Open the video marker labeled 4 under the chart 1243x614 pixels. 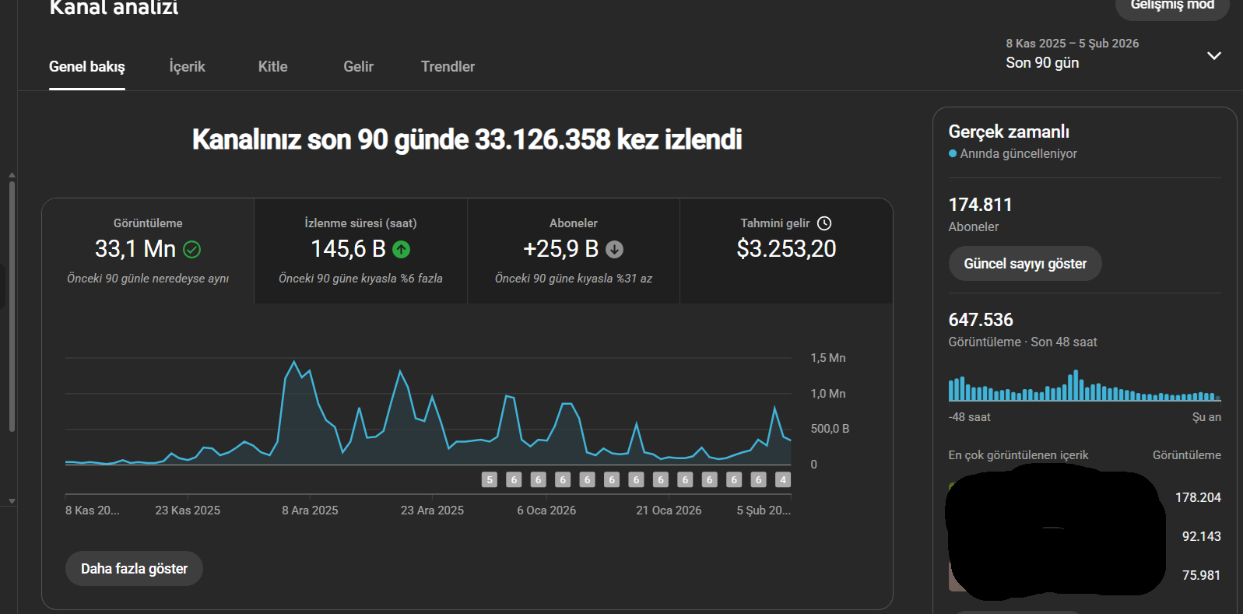coord(783,480)
